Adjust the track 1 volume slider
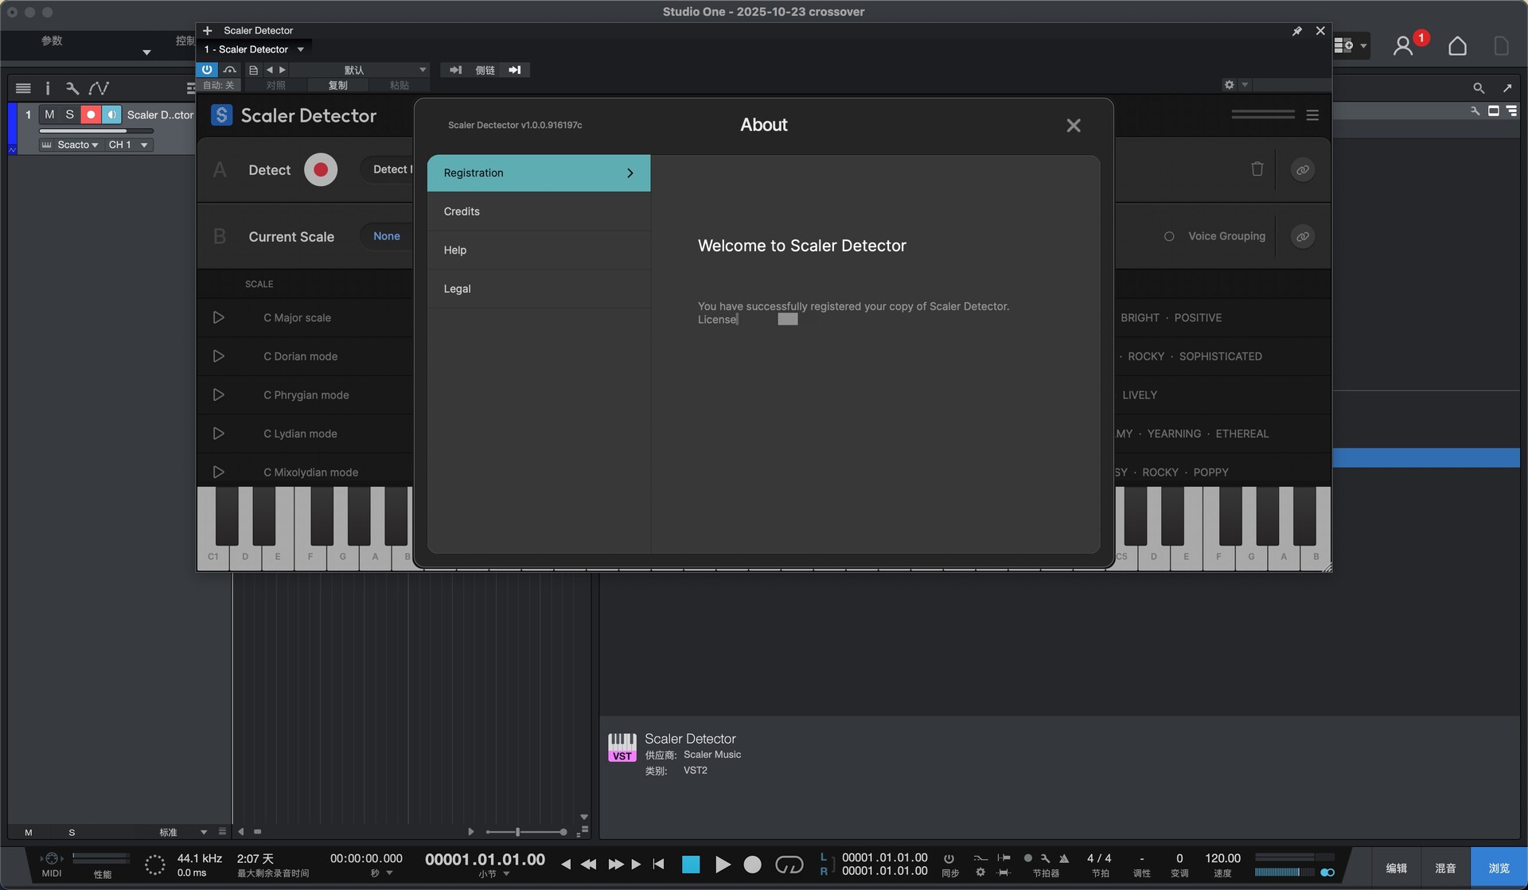1528x890 pixels. point(95,130)
